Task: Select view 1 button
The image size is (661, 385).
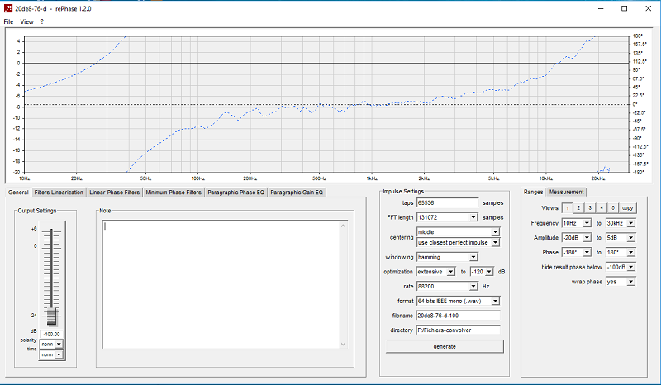Action: [x=568, y=208]
